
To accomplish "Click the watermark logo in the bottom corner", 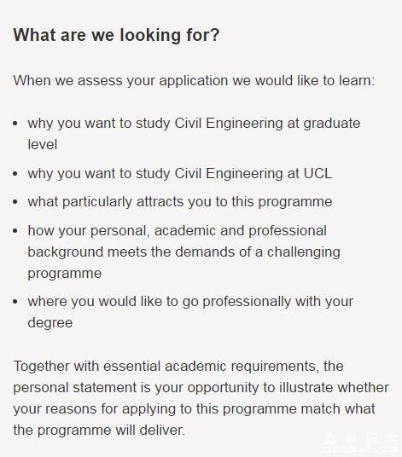I will point(360,443).
